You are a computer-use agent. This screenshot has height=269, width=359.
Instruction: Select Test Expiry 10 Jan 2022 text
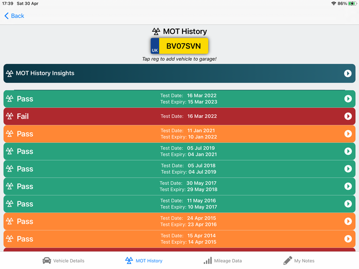(189, 137)
